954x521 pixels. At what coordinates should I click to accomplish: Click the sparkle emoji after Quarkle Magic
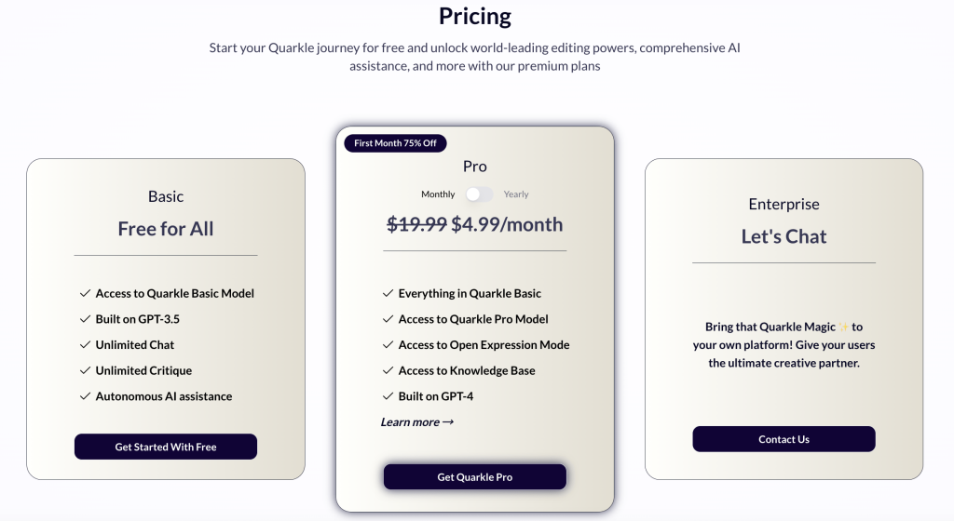[x=843, y=327]
